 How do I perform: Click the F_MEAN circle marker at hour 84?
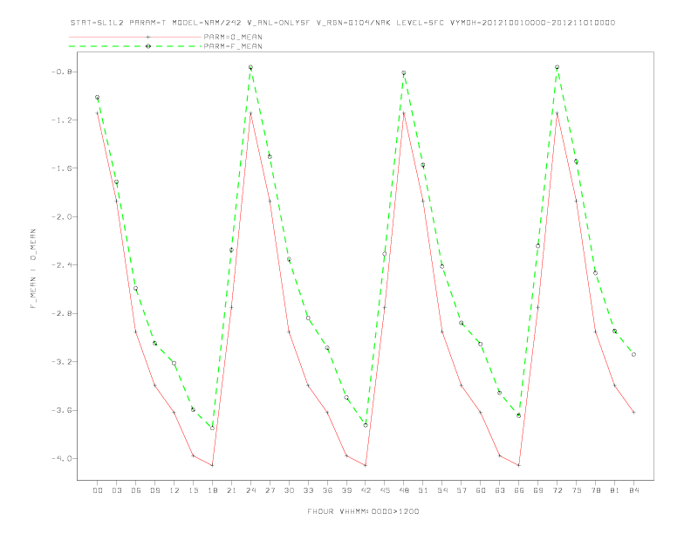point(633,354)
